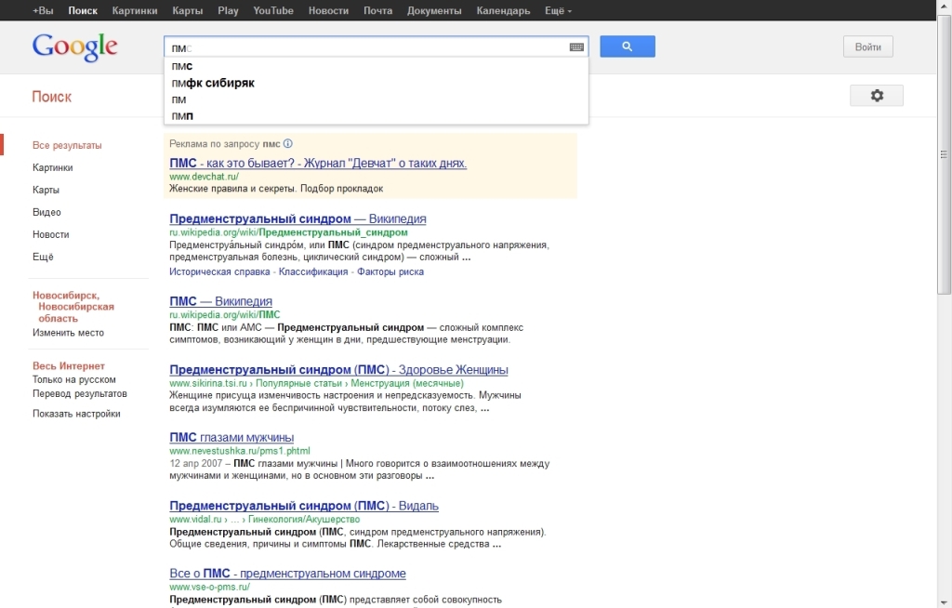Viewport: 952px width, 608px height.
Task: Open Картинки in the top bar
Action: (x=135, y=10)
